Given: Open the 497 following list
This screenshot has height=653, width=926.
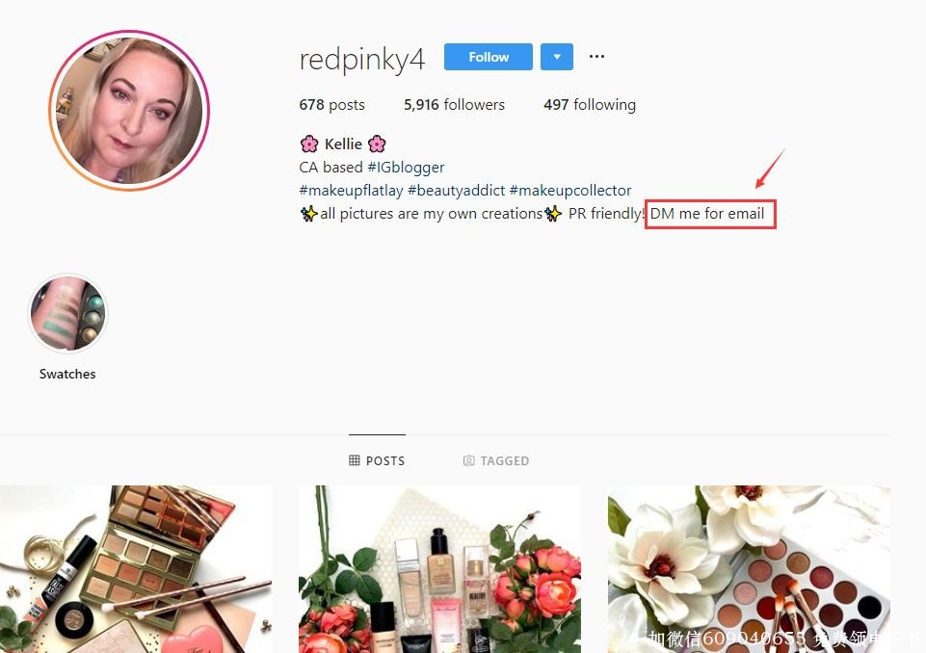Looking at the screenshot, I should click(x=590, y=105).
